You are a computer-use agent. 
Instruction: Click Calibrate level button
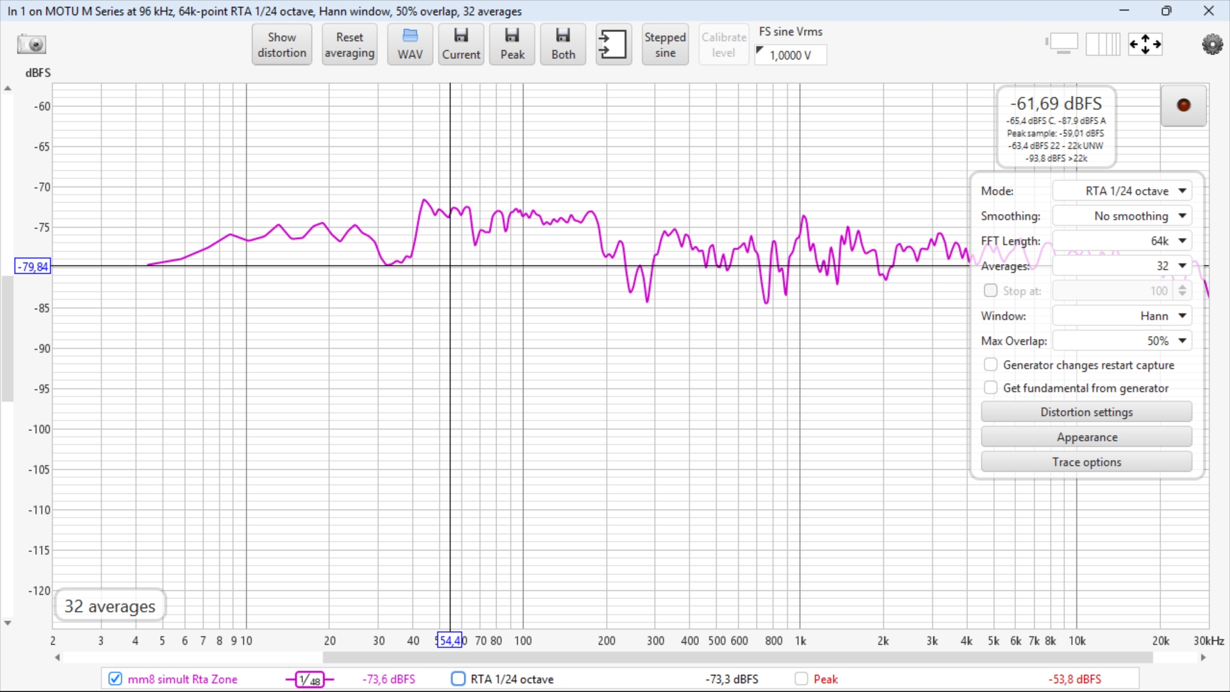pyautogui.click(x=724, y=45)
